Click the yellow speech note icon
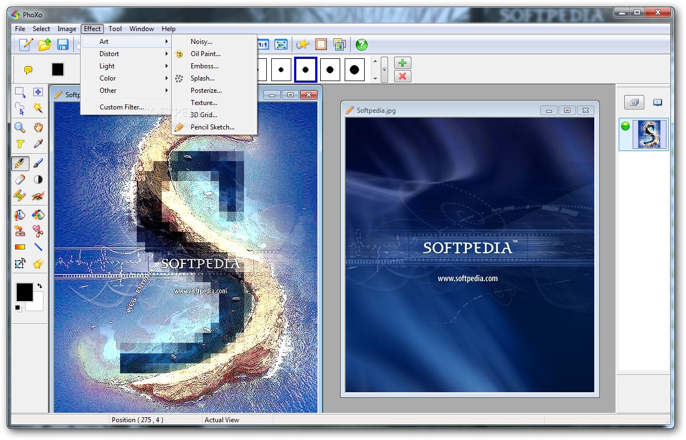 click(28, 70)
